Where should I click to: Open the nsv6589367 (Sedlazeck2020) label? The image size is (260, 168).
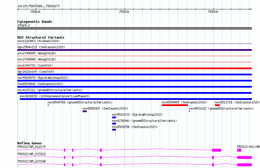click(x=105, y=108)
